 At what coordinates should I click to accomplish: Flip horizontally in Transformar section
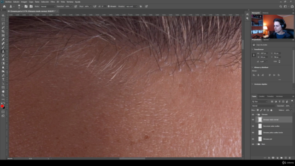[x=275, y=61]
